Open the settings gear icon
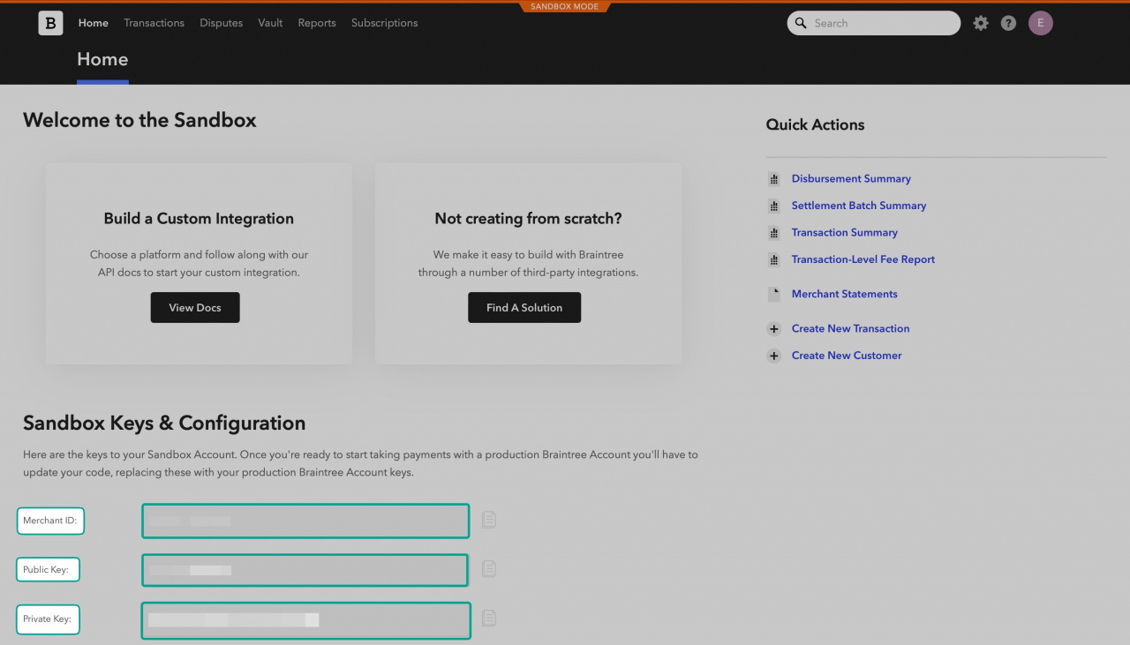Image resolution: width=1130 pixels, height=645 pixels. (980, 23)
